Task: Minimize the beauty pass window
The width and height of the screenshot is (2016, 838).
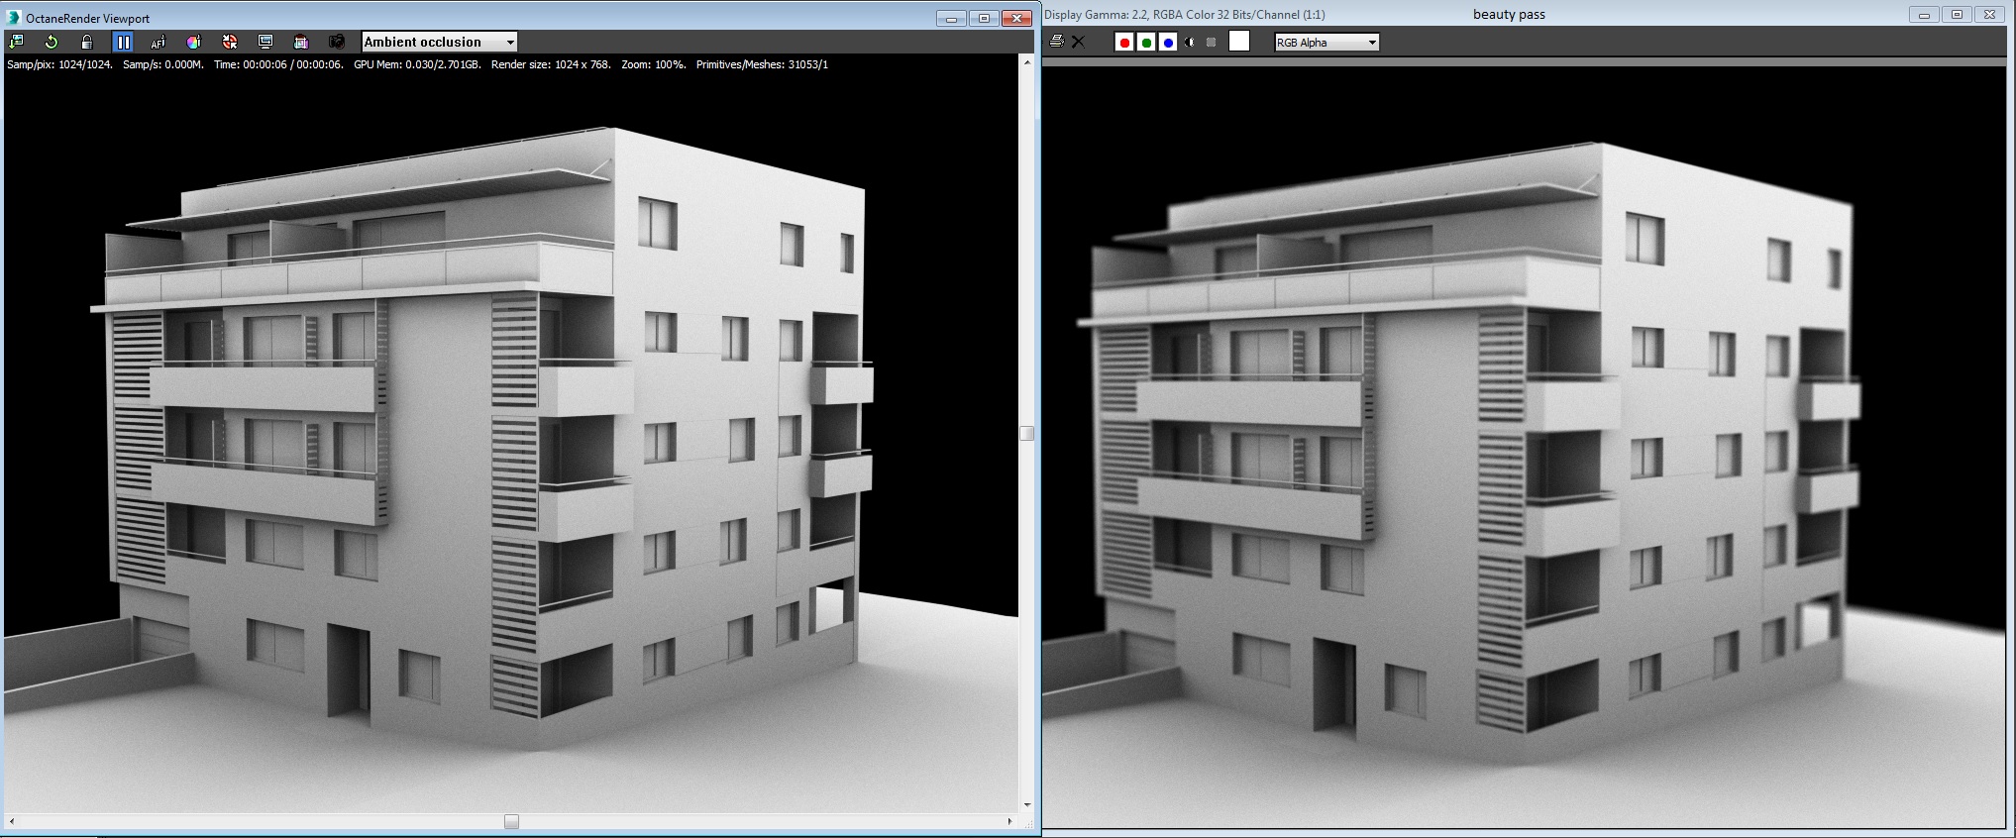Action: click(1924, 15)
